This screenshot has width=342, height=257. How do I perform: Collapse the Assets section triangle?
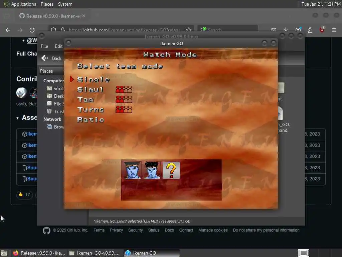click(17, 118)
